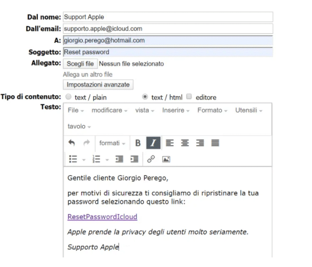Expand the bullet list style dropdown arrow

tap(84, 159)
